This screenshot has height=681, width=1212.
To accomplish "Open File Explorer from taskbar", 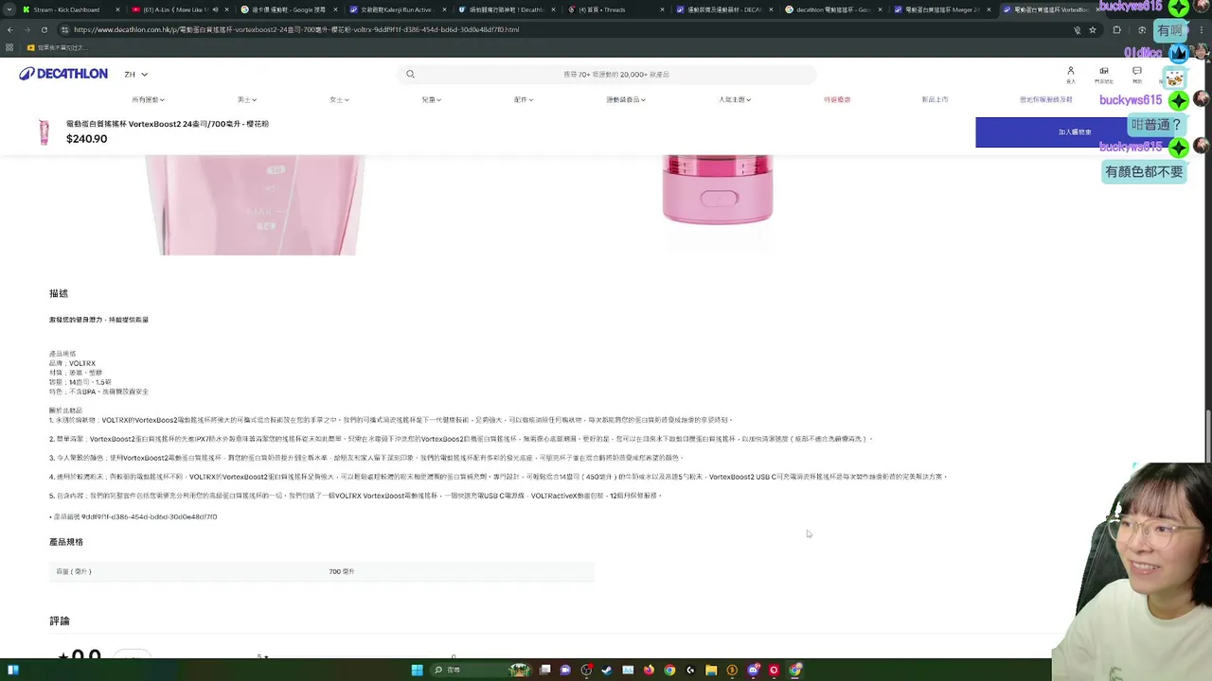I will pos(711,670).
